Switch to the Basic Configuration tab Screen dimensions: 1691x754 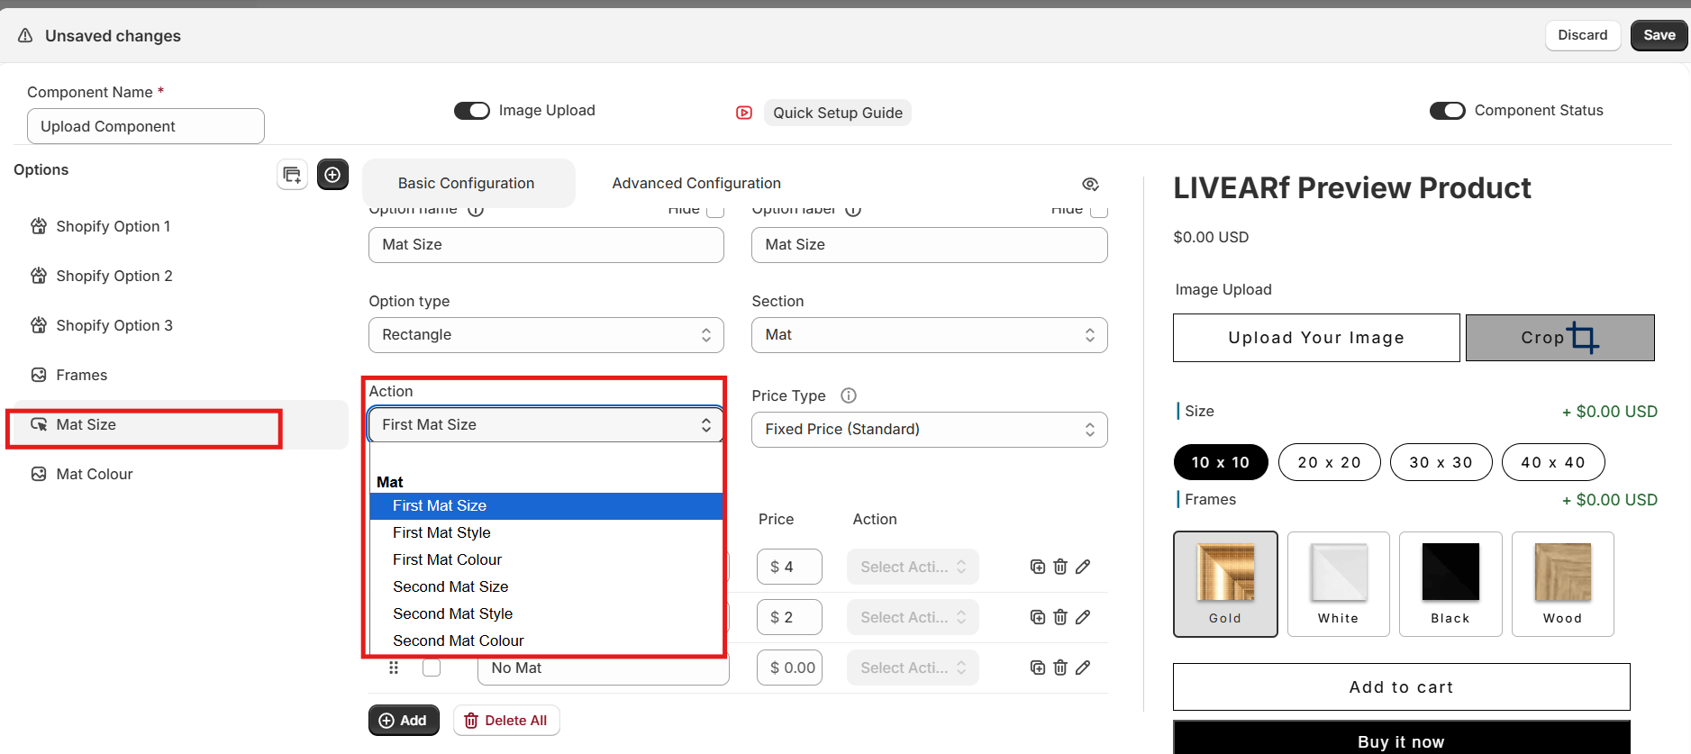[x=468, y=183]
